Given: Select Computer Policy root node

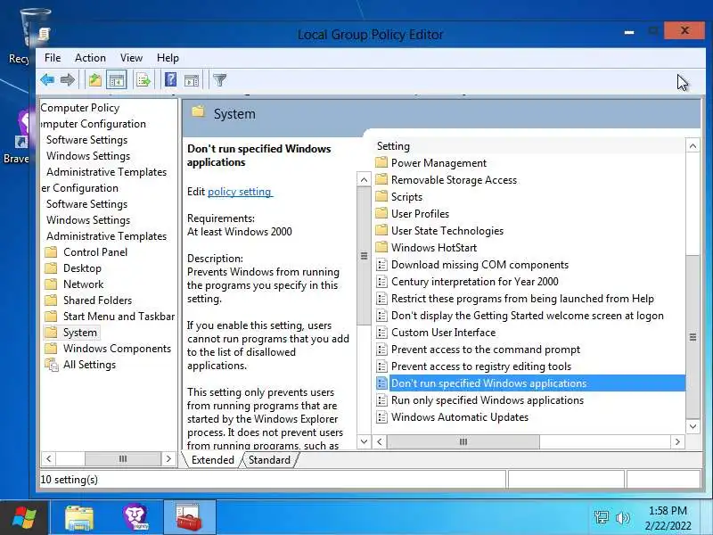Looking at the screenshot, I should [80, 108].
